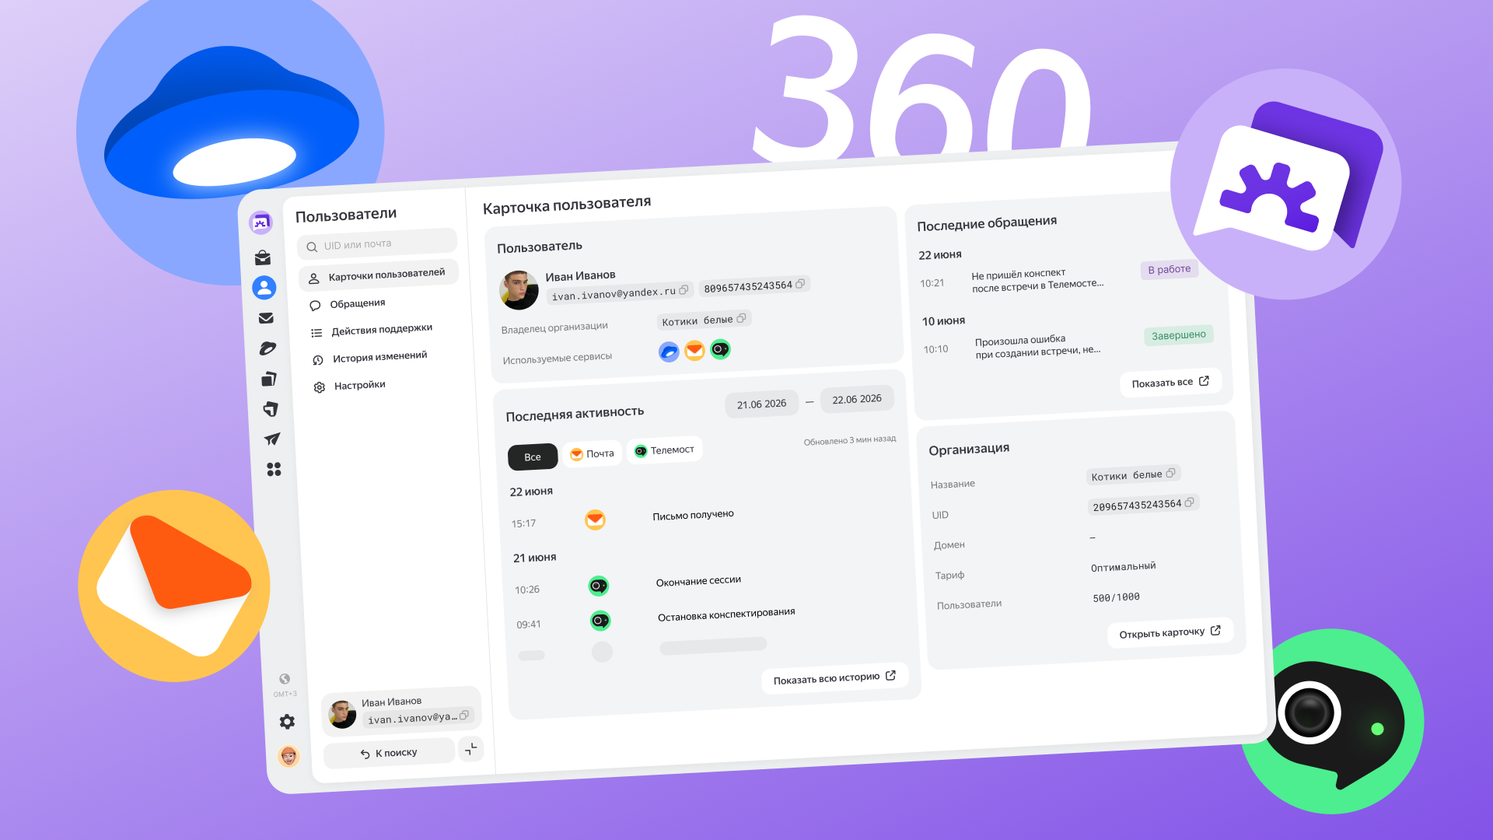Focus the UID или почта search field

[377, 244]
